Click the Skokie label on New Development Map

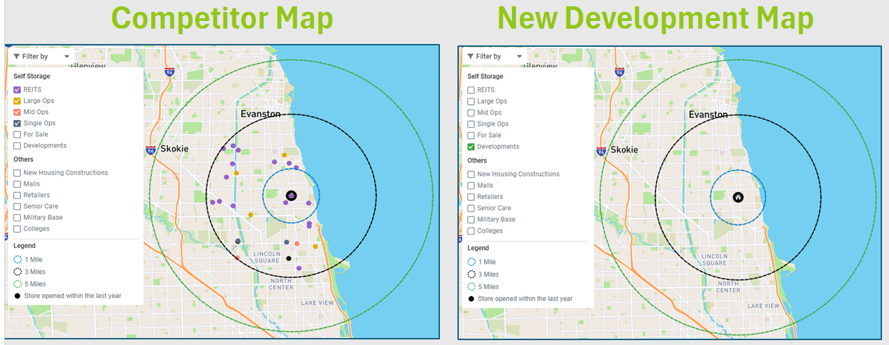(625, 149)
